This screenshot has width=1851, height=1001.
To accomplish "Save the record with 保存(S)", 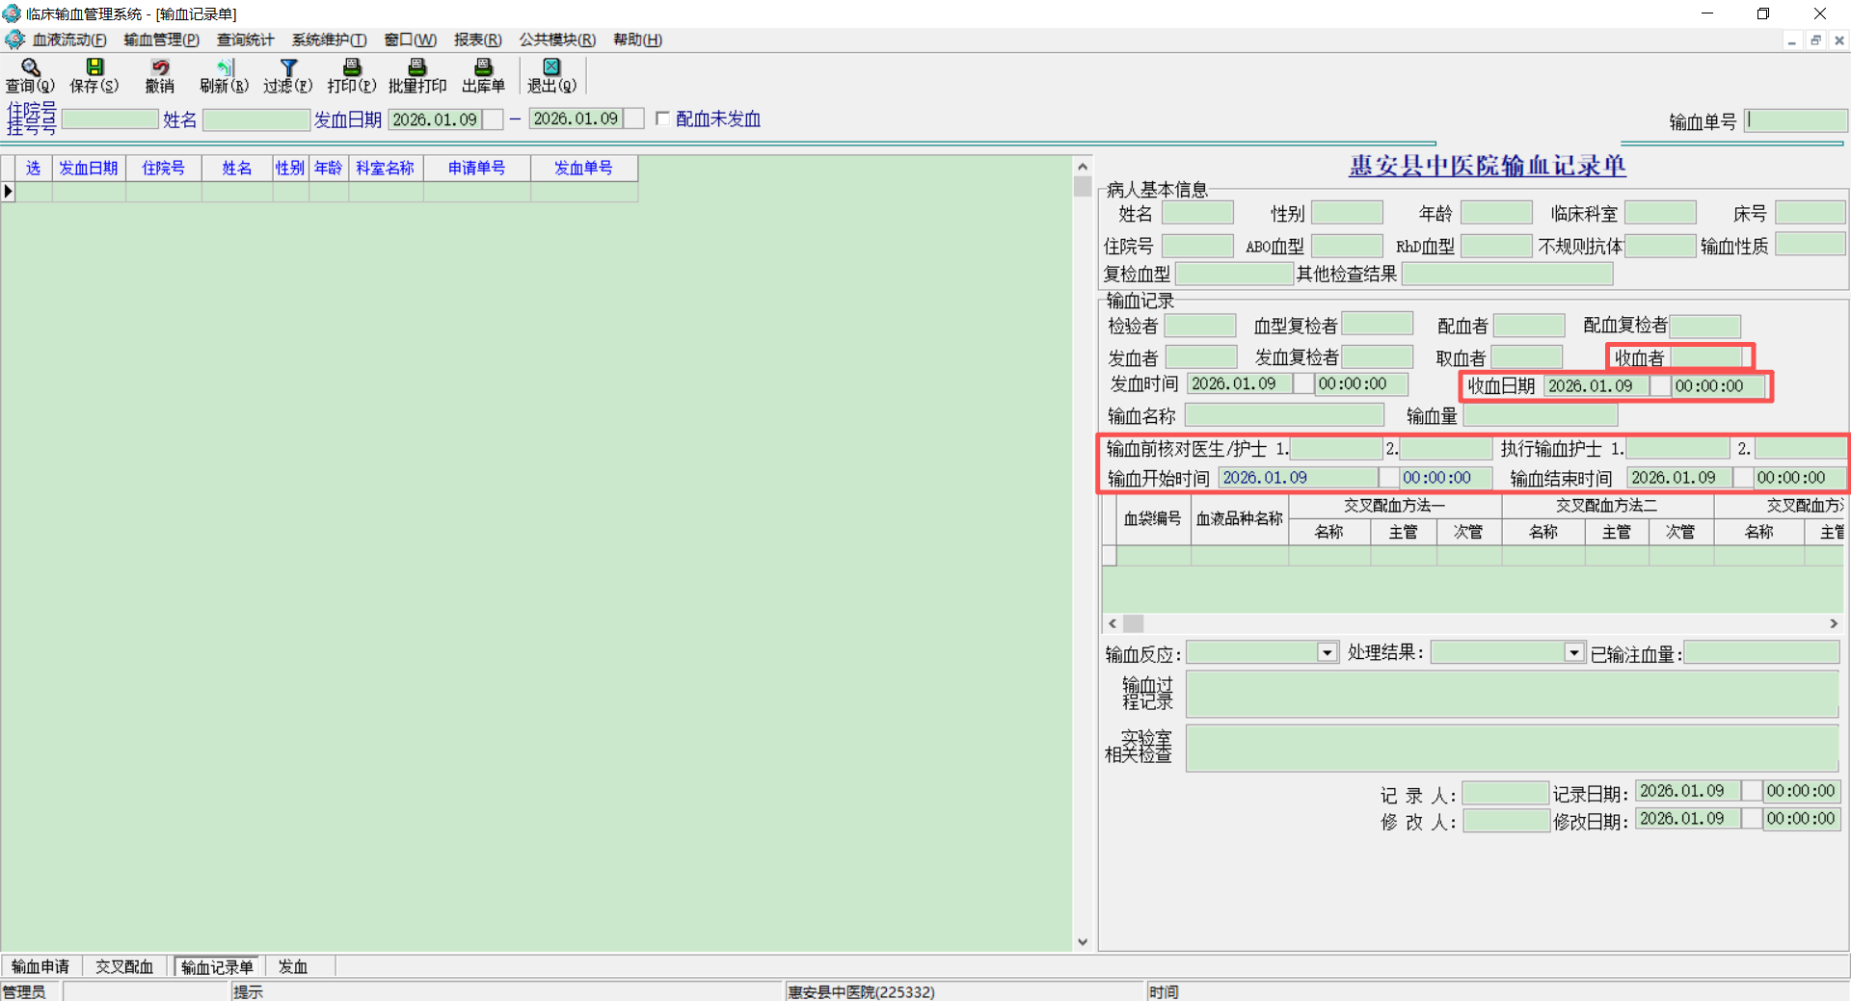I will pos(94,75).
